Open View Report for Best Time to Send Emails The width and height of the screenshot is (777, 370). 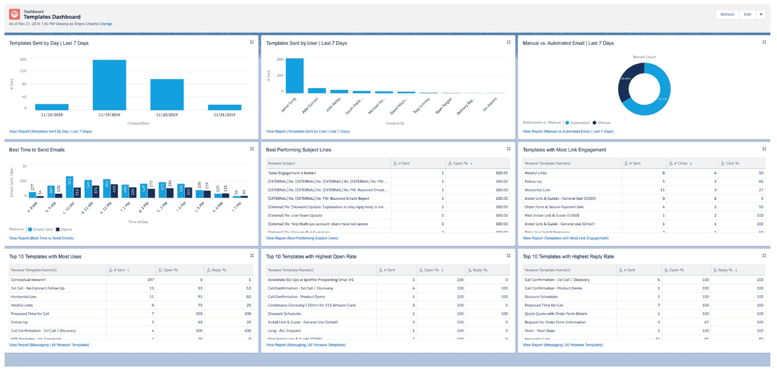[42, 239]
